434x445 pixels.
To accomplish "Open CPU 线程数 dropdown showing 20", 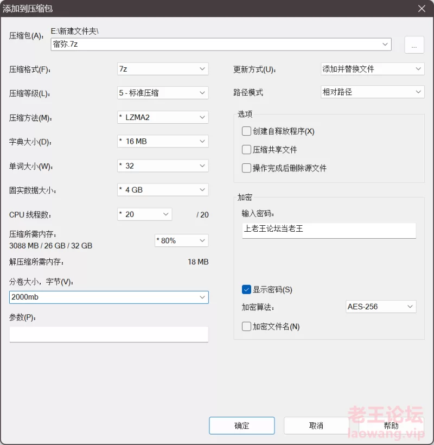I will tap(145, 214).
